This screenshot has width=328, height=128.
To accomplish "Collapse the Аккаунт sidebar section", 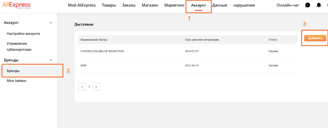I will pyautogui.click(x=51, y=22).
